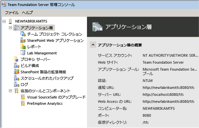Click the アプリケーション層 header banner icon
The height and width of the screenshot is (128, 199).
(x=98, y=27)
